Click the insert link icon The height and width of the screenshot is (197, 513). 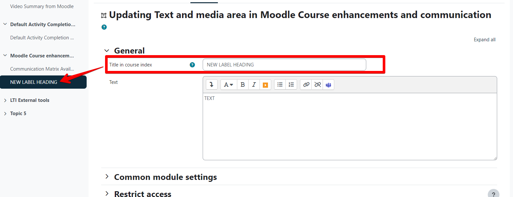coord(306,84)
